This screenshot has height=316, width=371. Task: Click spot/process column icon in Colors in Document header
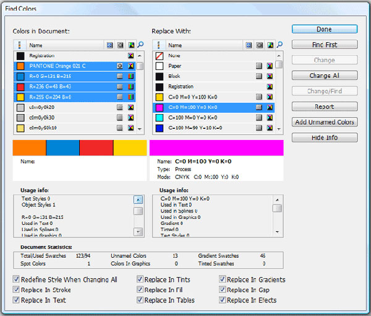coord(121,45)
